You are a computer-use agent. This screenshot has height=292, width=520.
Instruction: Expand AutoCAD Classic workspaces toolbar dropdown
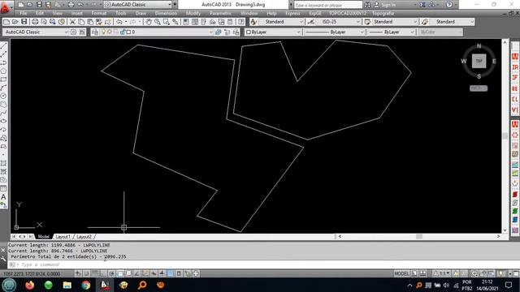(x=66, y=32)
